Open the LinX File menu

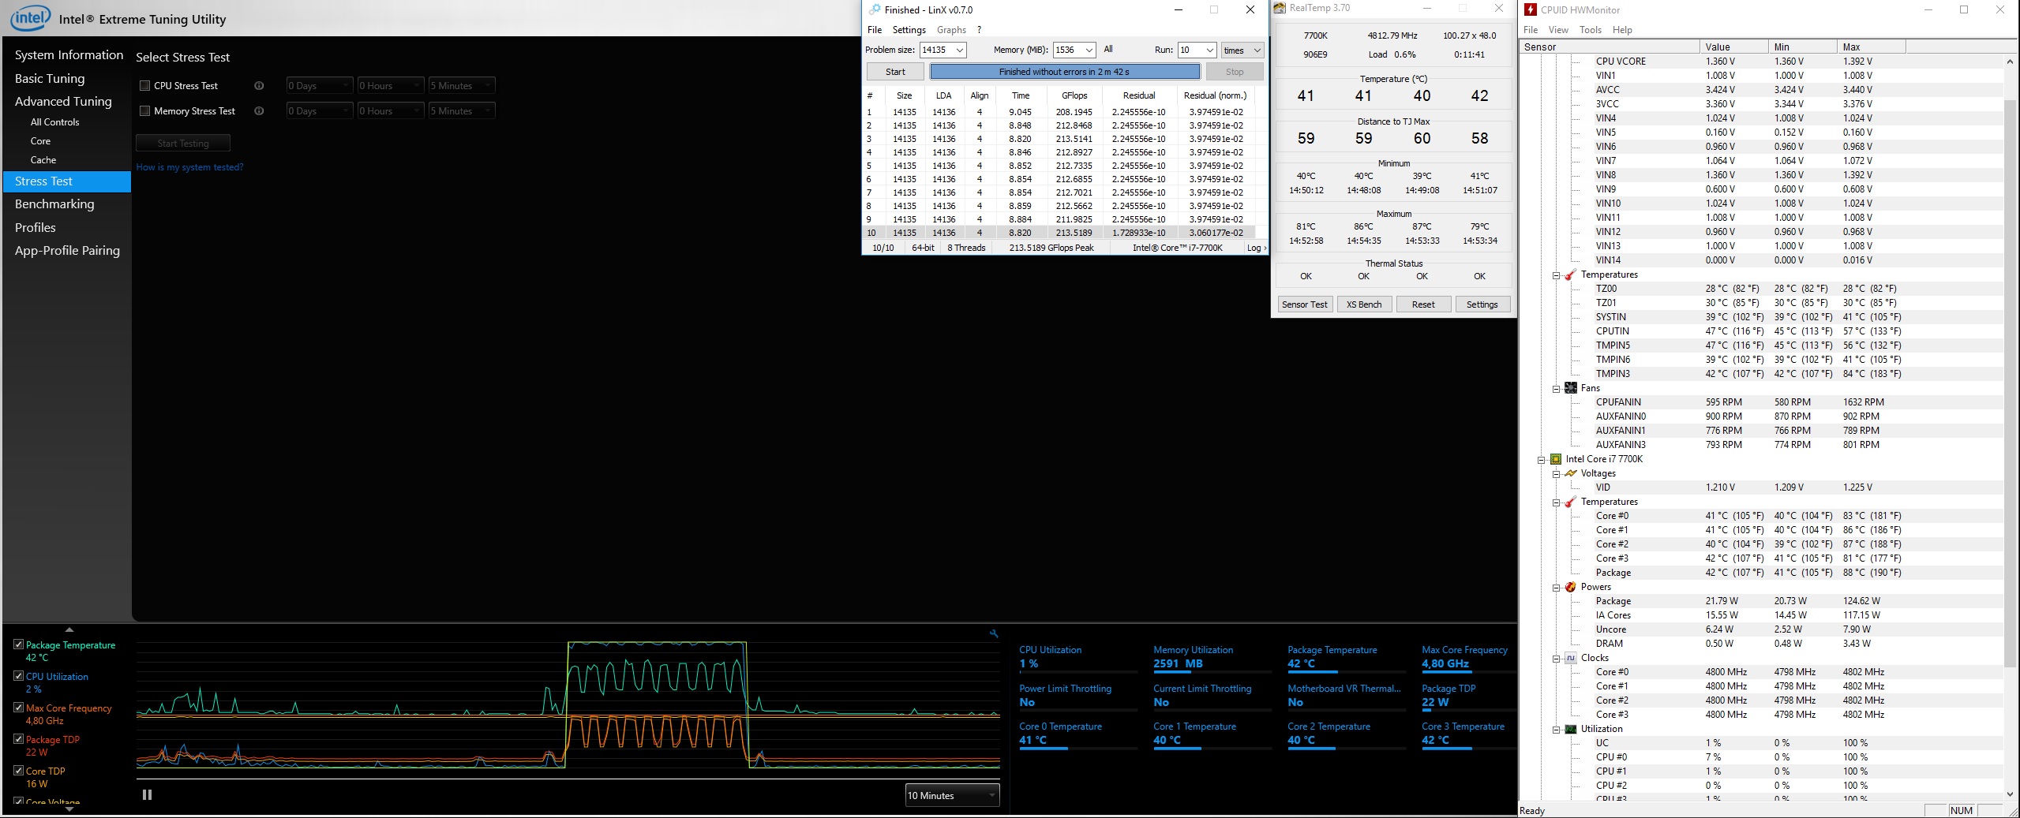pyautogui.click(x=875, y=30)
